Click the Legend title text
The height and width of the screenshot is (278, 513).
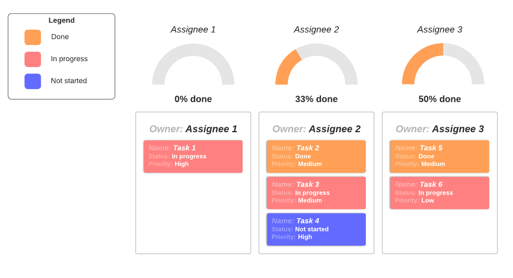coord(62,21)
